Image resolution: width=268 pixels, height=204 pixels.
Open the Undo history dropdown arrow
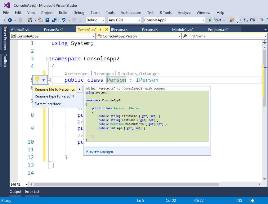(69, 20)
